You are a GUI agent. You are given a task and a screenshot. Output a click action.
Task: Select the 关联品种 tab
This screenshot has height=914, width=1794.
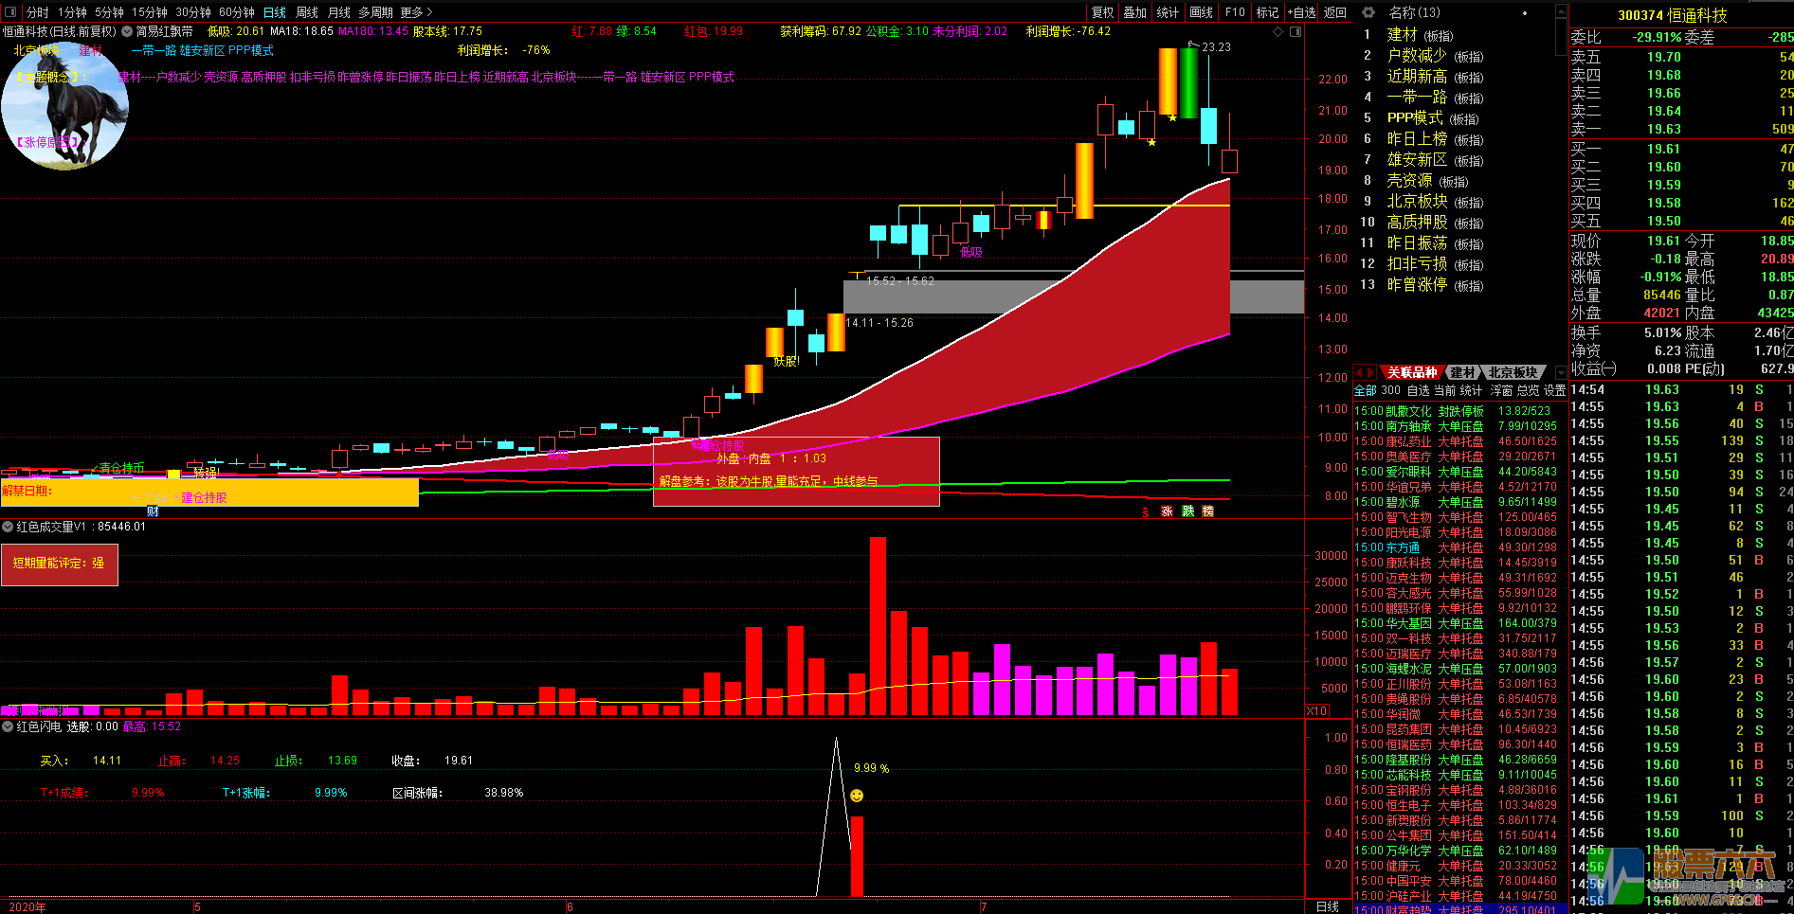pyautogui.click(x=1412, y=372)
